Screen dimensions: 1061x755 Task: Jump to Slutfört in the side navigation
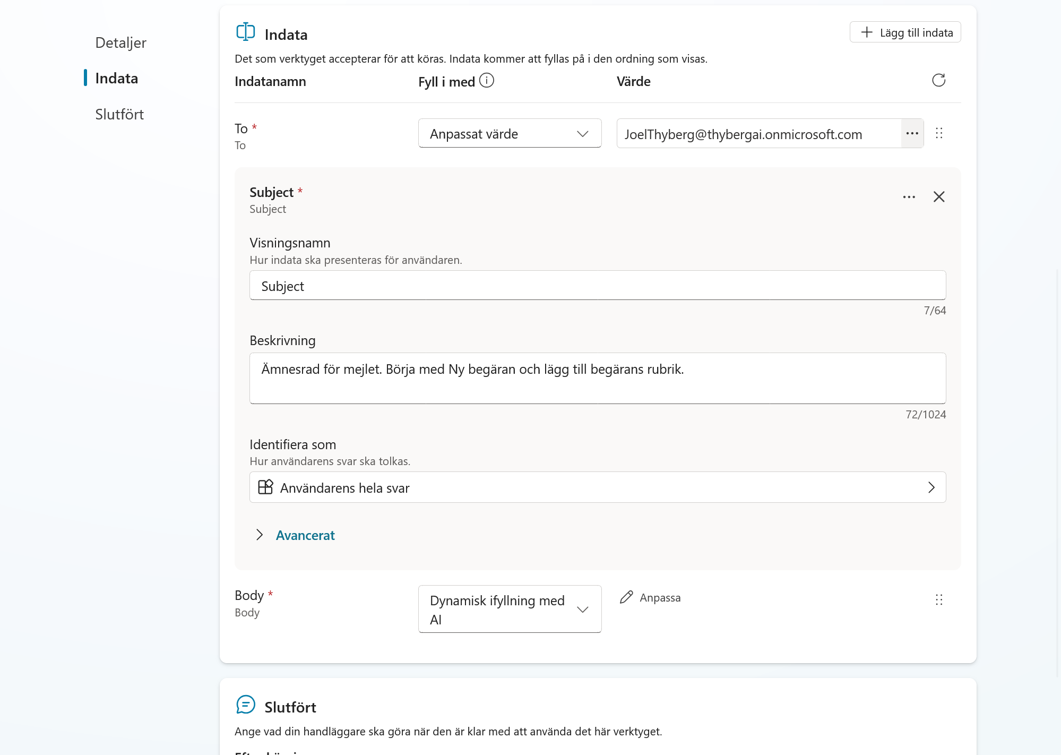pos(119,114)
